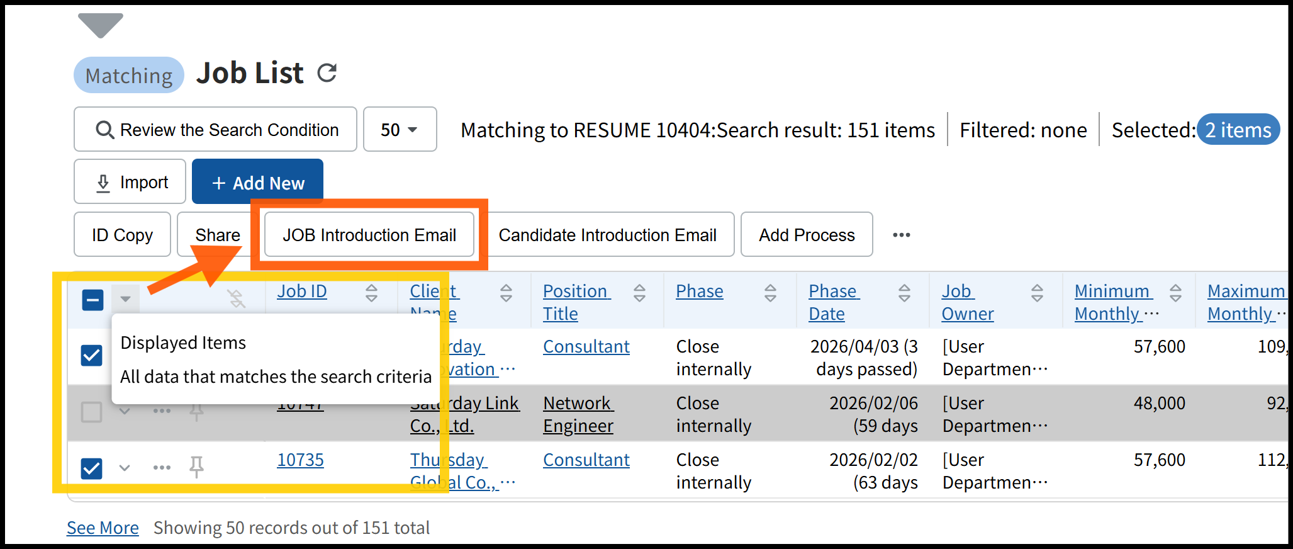Image resolution: width=1293 pixels, height=549 pixels.
Task: Sort the Phase column with its arrows
Action: point(770,292)
